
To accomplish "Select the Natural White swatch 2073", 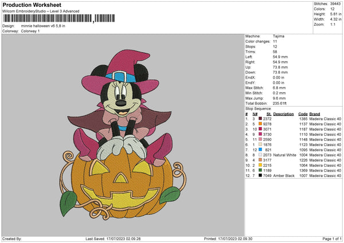I will click(260, 155).
